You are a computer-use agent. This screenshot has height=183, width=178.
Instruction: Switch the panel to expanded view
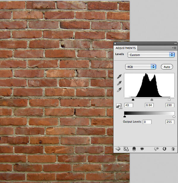click(126, 149)
